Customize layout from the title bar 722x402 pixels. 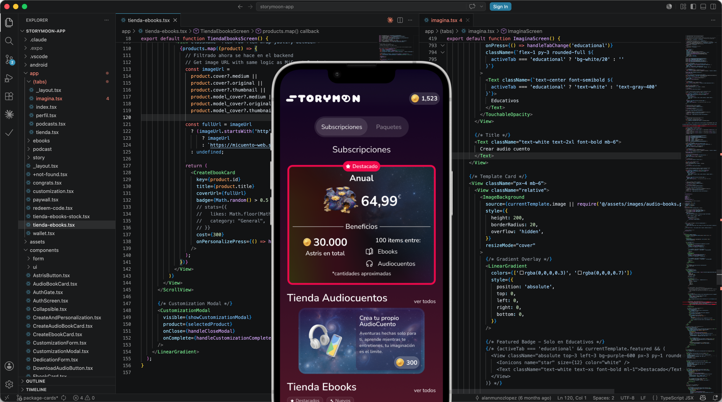tap(683, 7)
